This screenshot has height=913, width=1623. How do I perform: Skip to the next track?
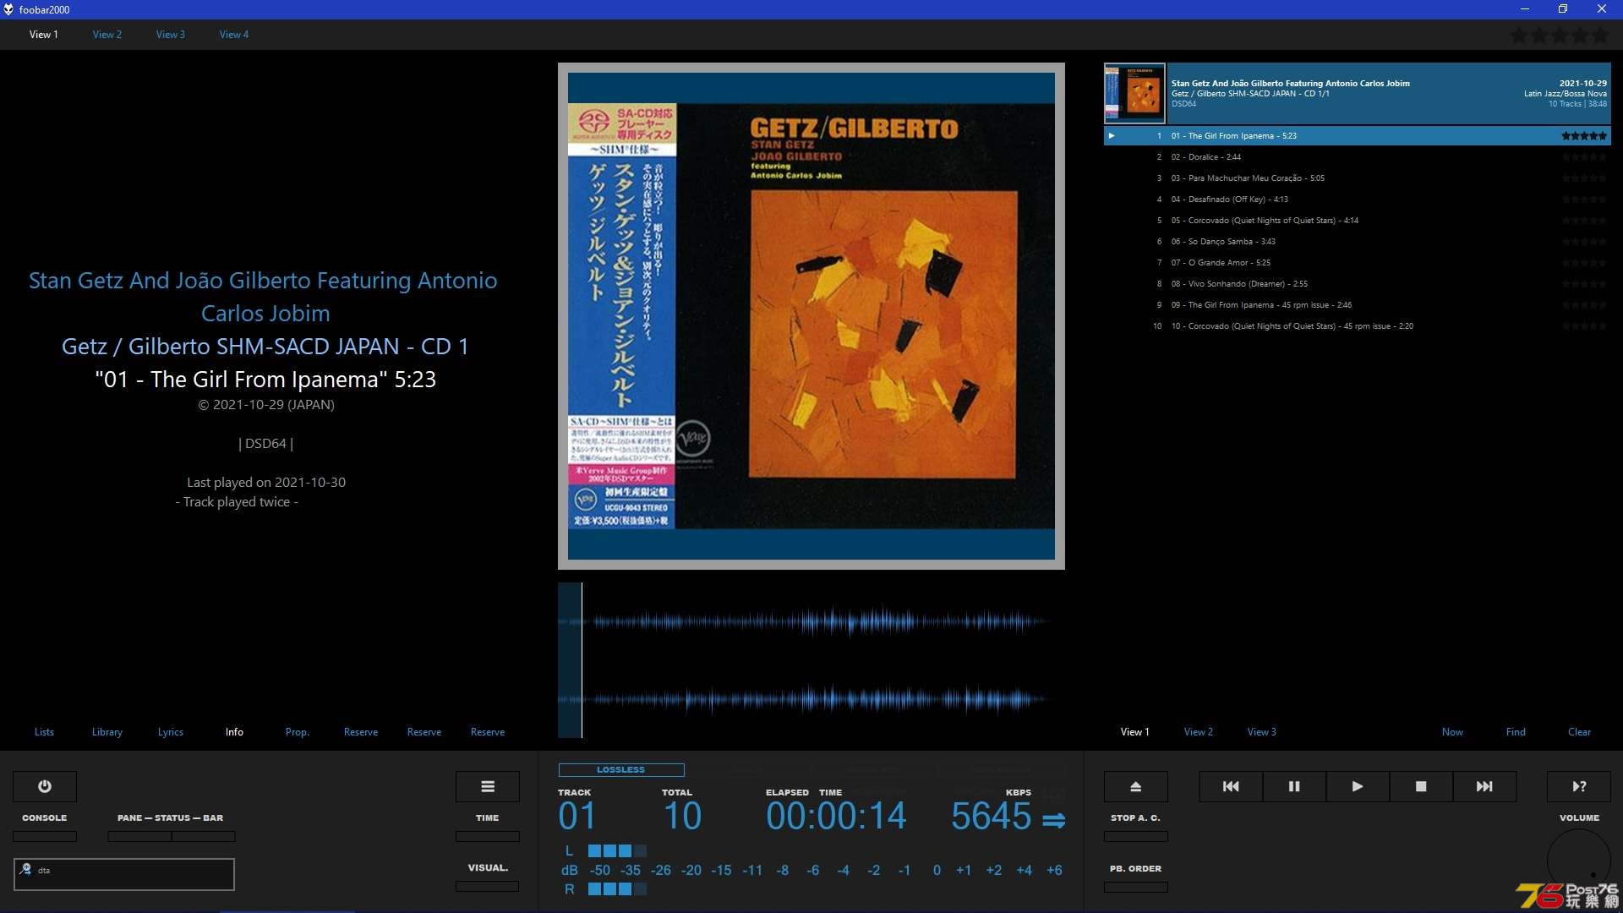coord(1484,786)
